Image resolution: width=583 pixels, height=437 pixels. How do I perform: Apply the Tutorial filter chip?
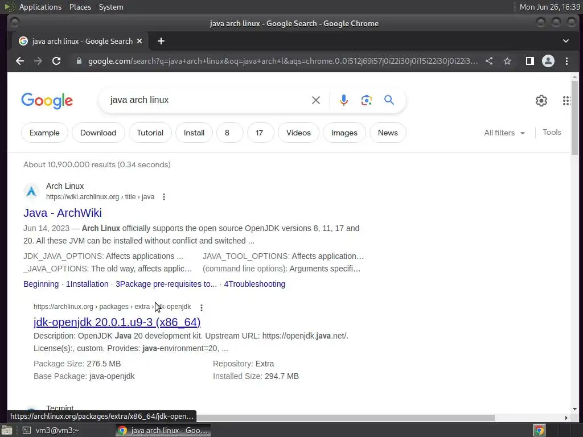click(x=150, y=133)
